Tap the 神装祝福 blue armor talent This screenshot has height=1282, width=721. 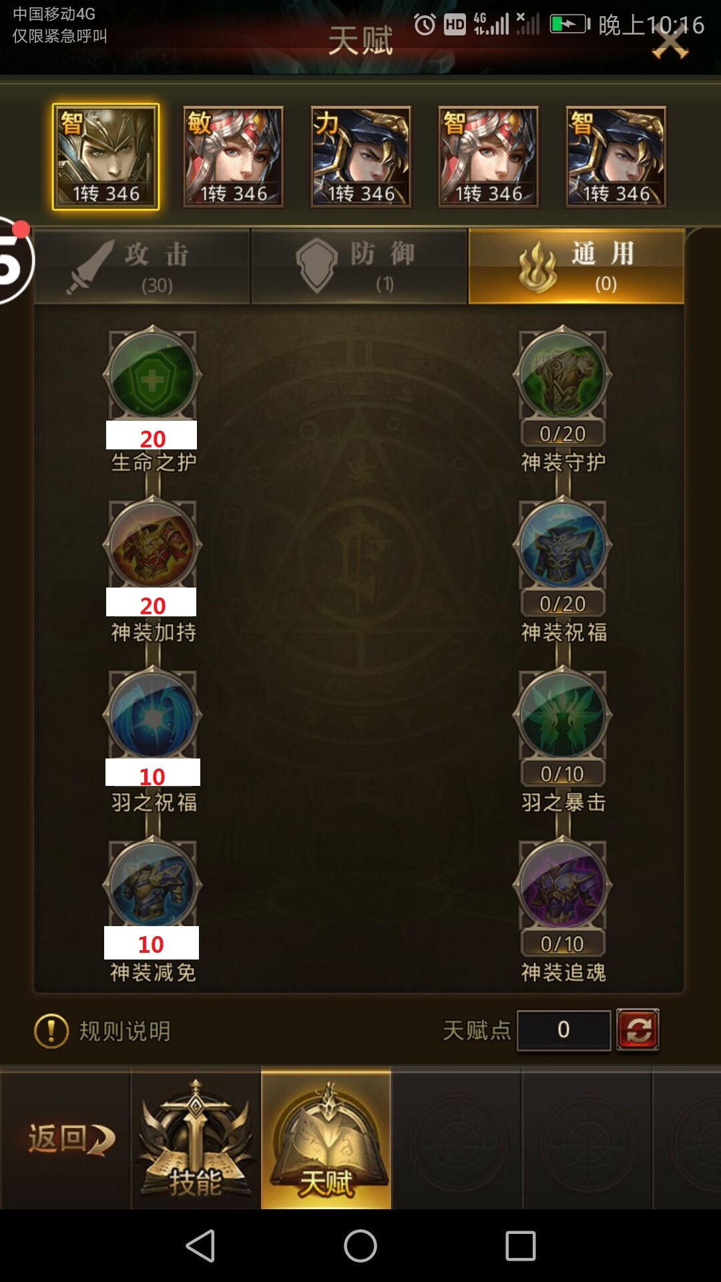(x=563, y=546)
